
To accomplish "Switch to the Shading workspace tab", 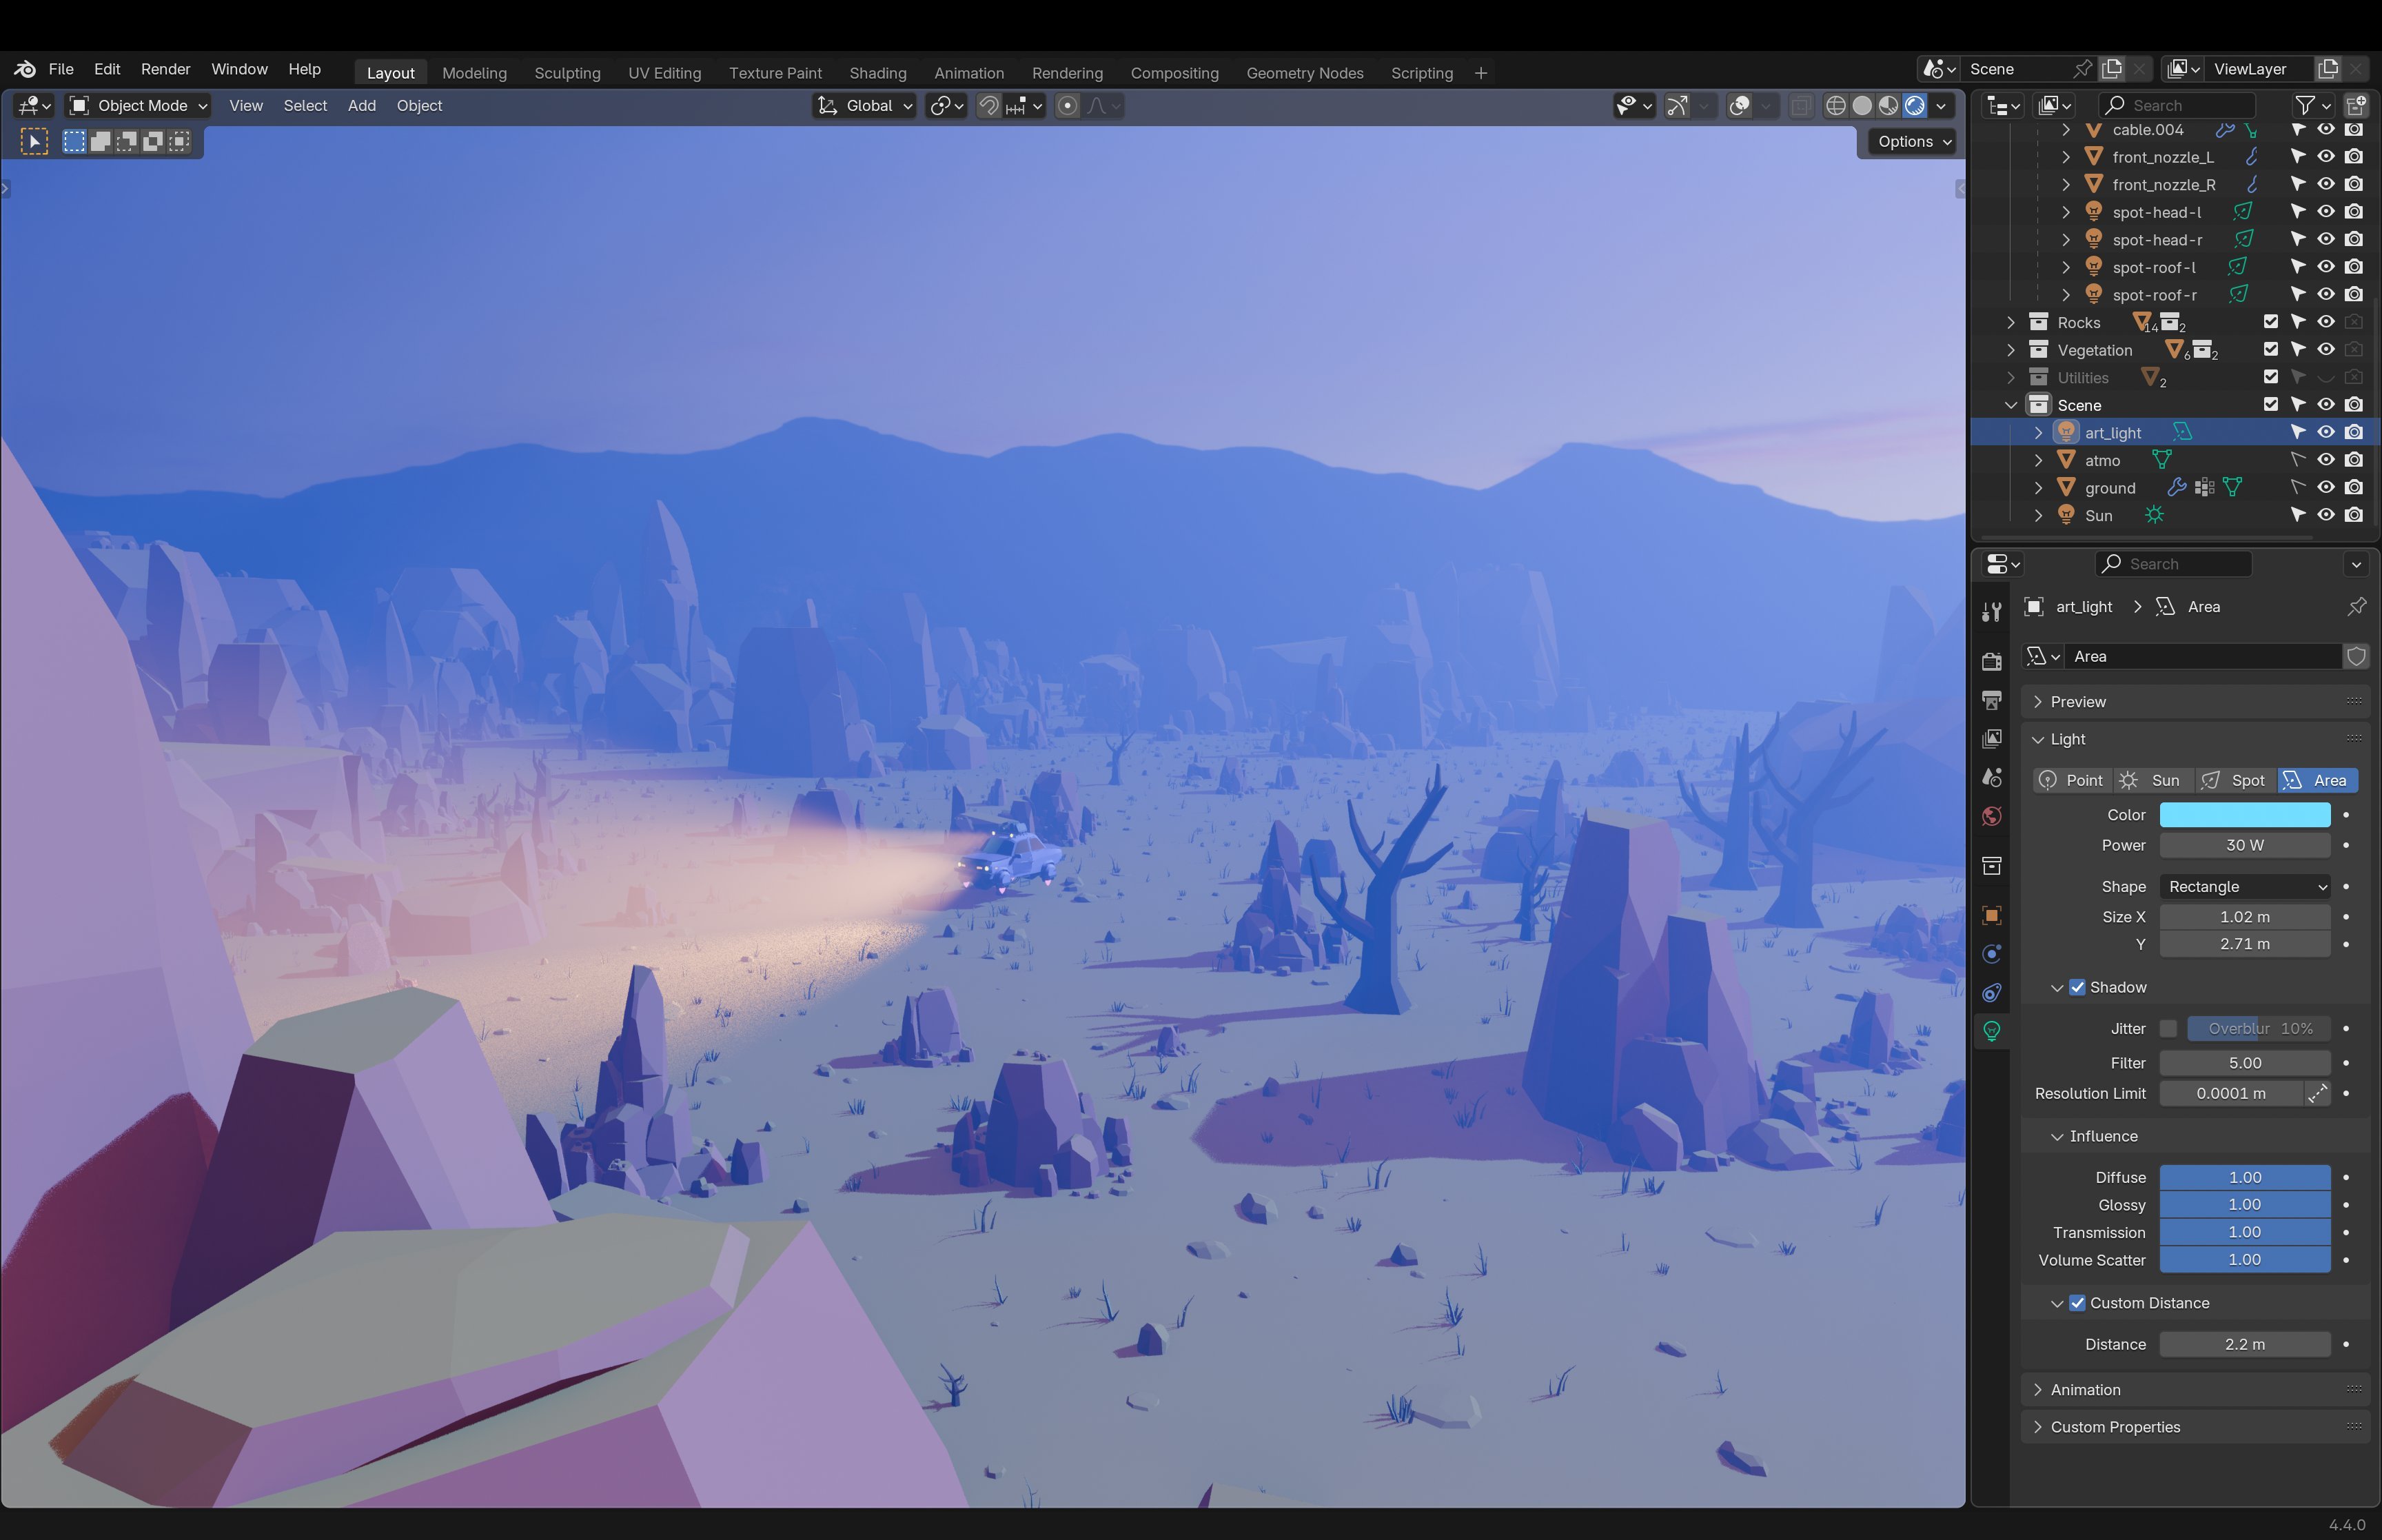I will click(877, 73).
